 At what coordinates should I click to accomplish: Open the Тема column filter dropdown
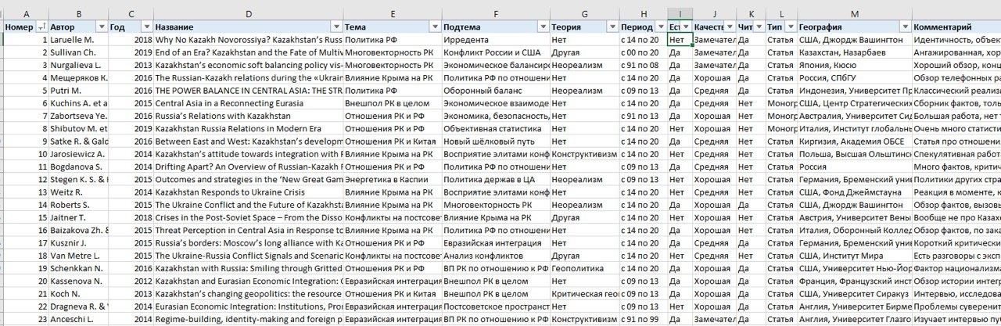[x=435, y=27]
